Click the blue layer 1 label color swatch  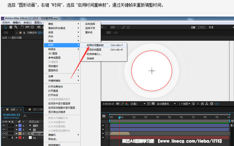pos(20,125)
